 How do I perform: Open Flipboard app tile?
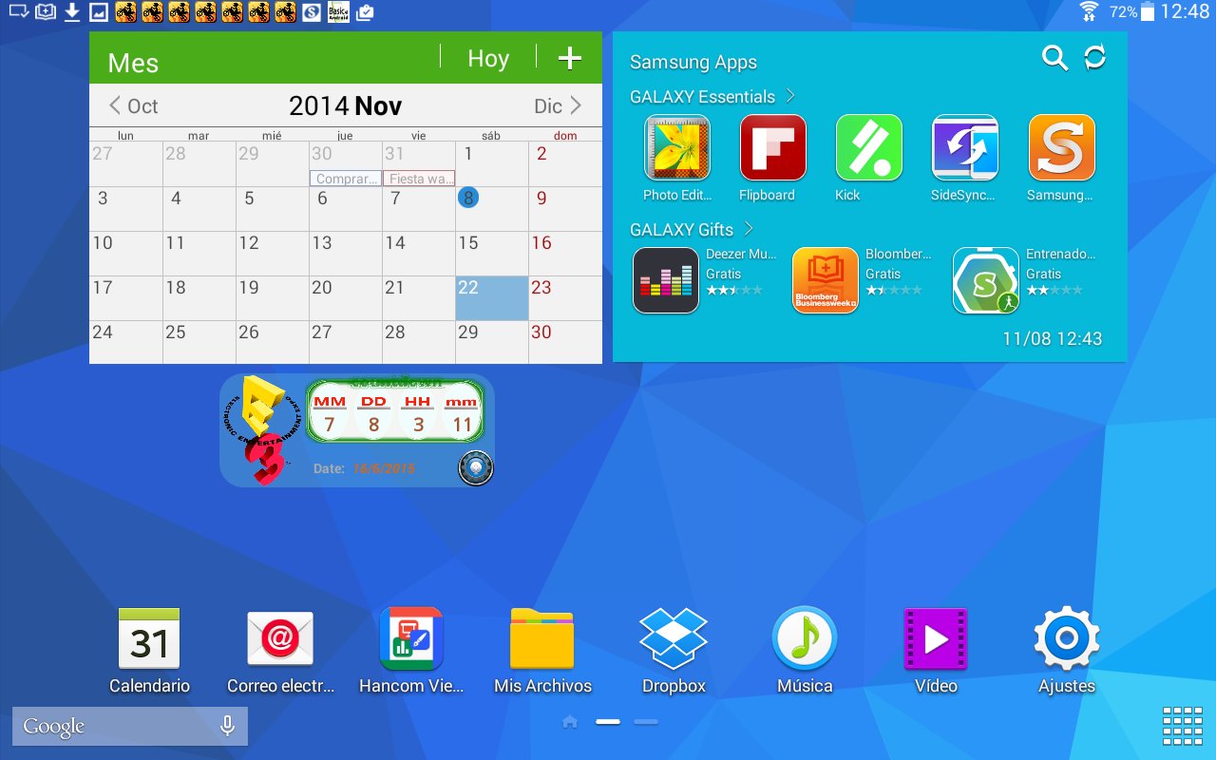coord(773,147)
